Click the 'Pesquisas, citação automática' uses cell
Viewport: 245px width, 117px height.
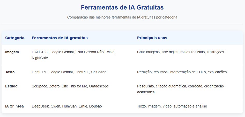(x=180, y=89)
